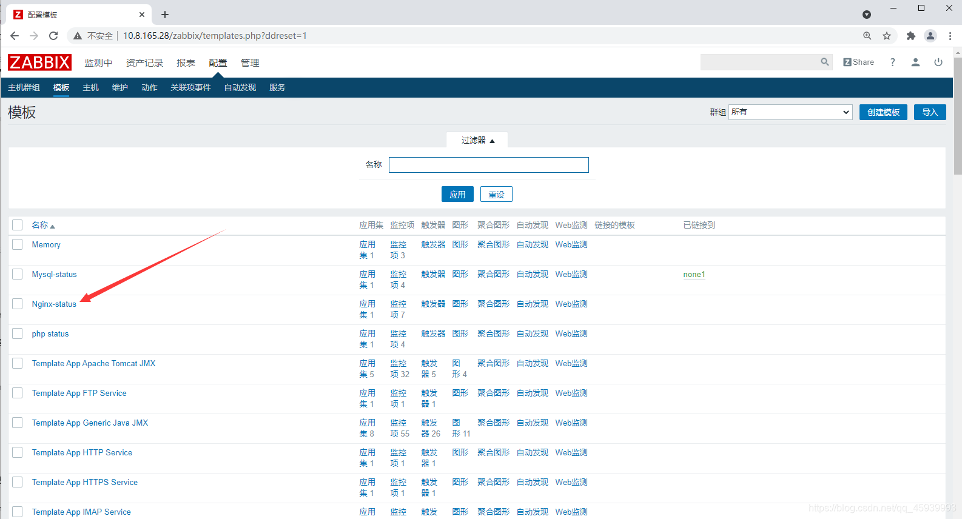
Task: Check the Template App FTP Service checkbox
Action: tap(18, 393)
